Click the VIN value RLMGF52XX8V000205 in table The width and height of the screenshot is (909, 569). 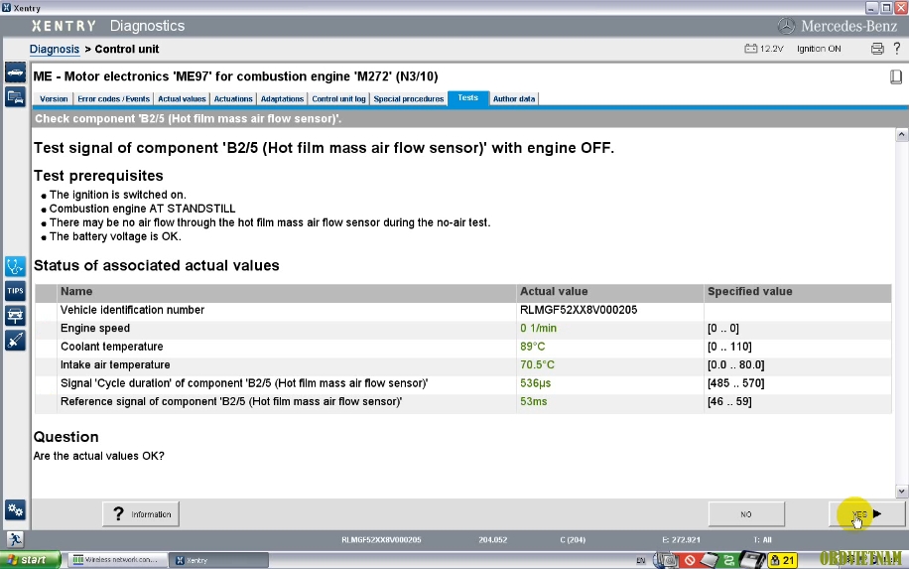coord(579,310)
